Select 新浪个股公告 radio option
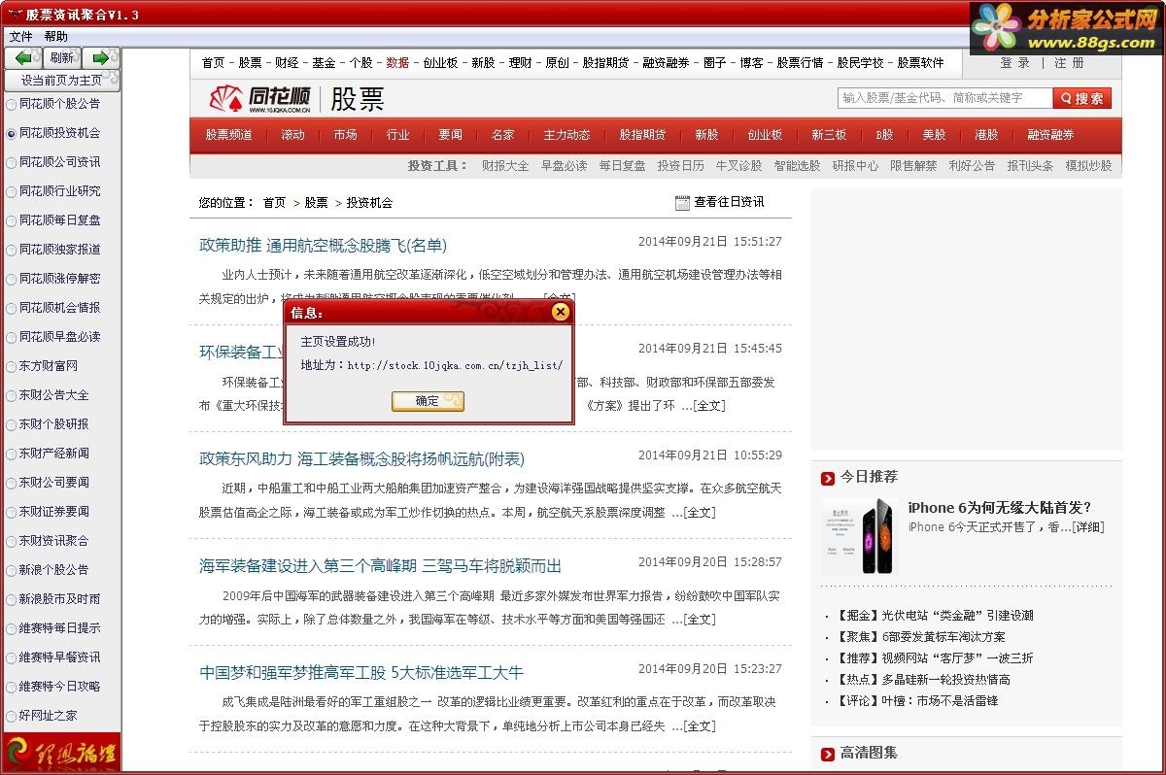 pyautogui.click(x=48, y=570)
